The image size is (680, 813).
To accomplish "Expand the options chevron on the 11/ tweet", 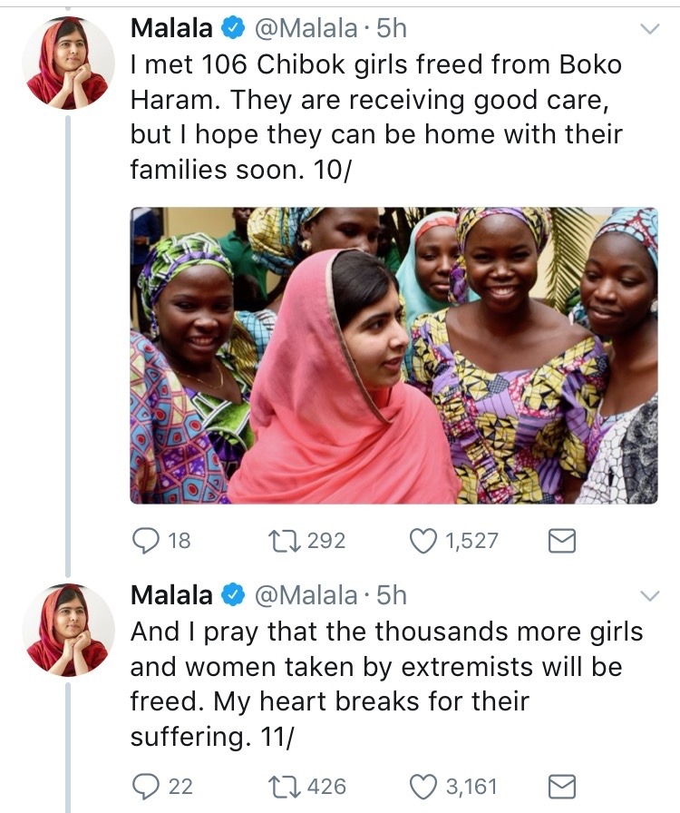I will (x=650, y=596).
